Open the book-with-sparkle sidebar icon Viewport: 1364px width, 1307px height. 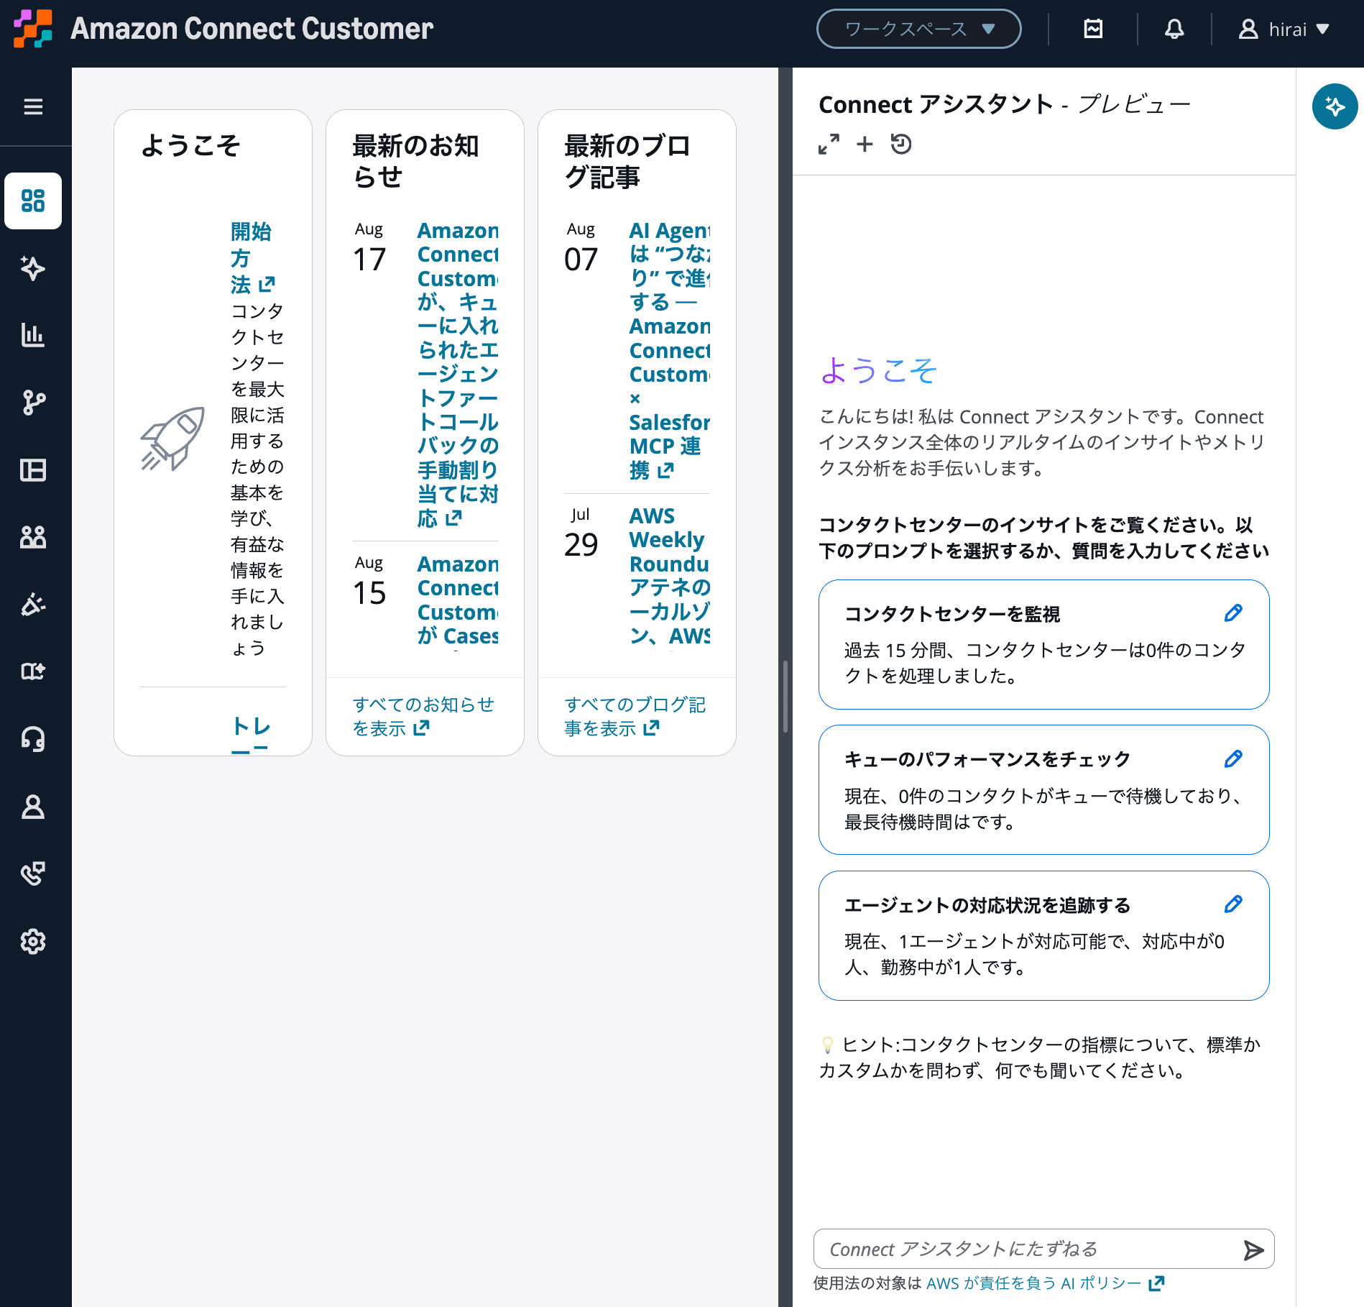point(33,671)
